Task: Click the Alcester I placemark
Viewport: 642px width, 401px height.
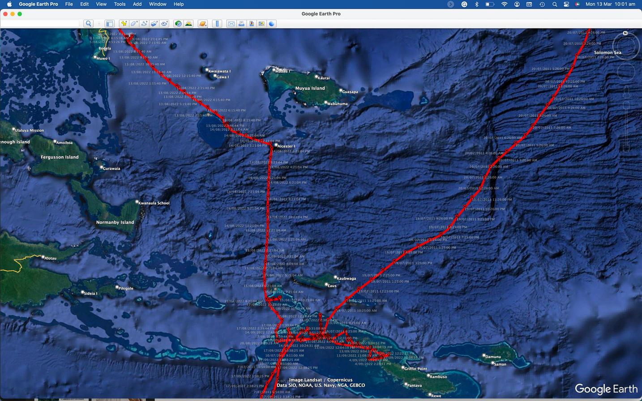Action: (285, 146)
